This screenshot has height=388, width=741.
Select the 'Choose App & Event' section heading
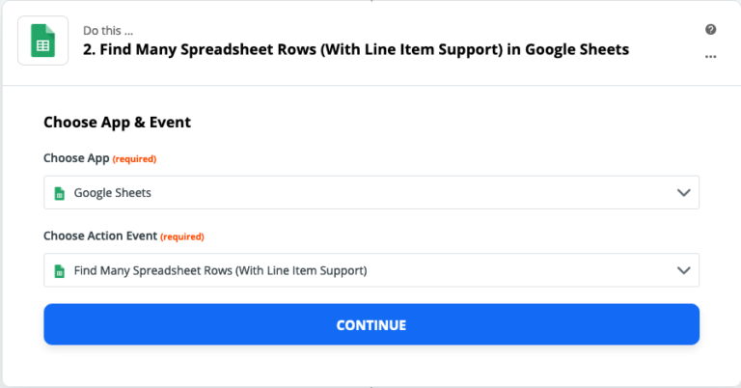click(x=117, y=123)
